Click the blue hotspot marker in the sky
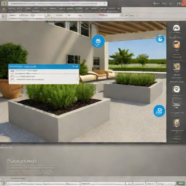186x186 pixels. [x=160, y=39]
